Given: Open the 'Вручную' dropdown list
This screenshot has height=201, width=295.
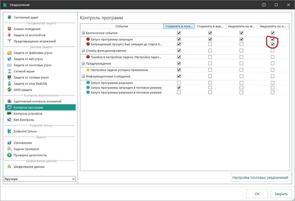Looking at the screenshot, I should (x=40, y=179).
